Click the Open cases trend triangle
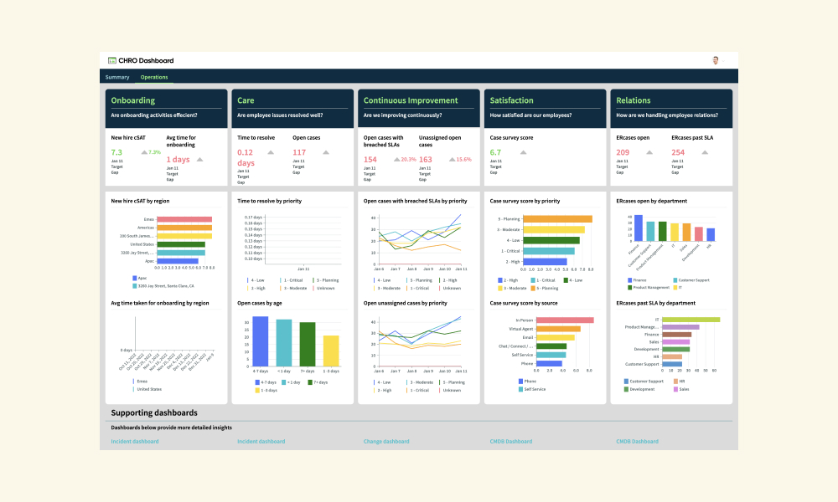 [x=326, y=152]
